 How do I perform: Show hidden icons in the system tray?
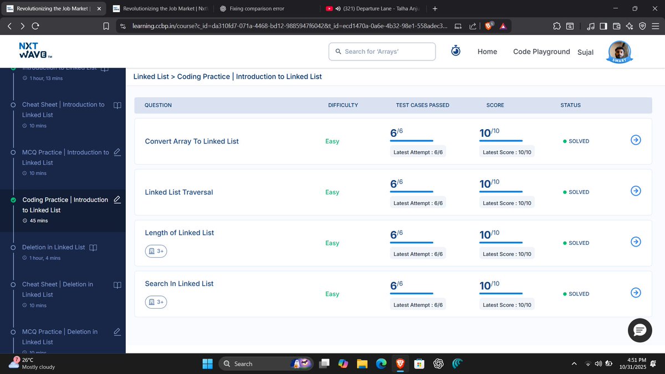click(x=574, y=363)
